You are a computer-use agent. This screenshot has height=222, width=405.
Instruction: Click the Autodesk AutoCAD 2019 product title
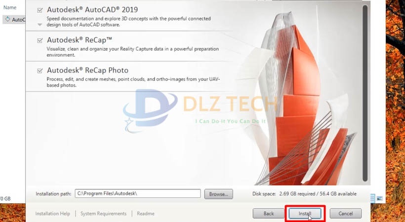pos(92,10)
